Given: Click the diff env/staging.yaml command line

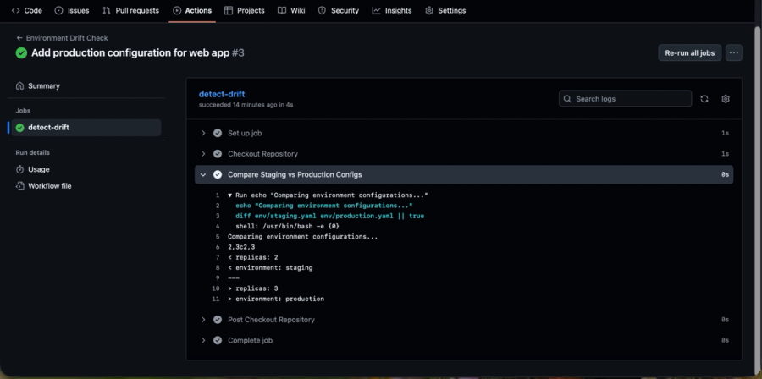Looking at the screenshot, I should (x=329, y=216).
